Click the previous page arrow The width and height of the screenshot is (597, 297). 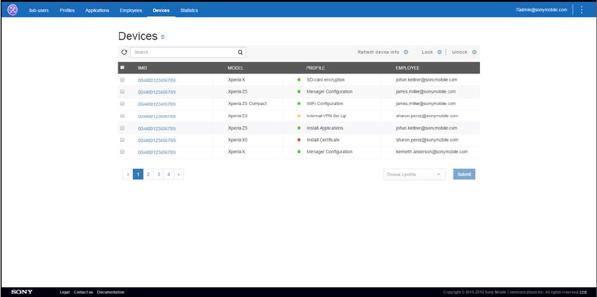128,175
